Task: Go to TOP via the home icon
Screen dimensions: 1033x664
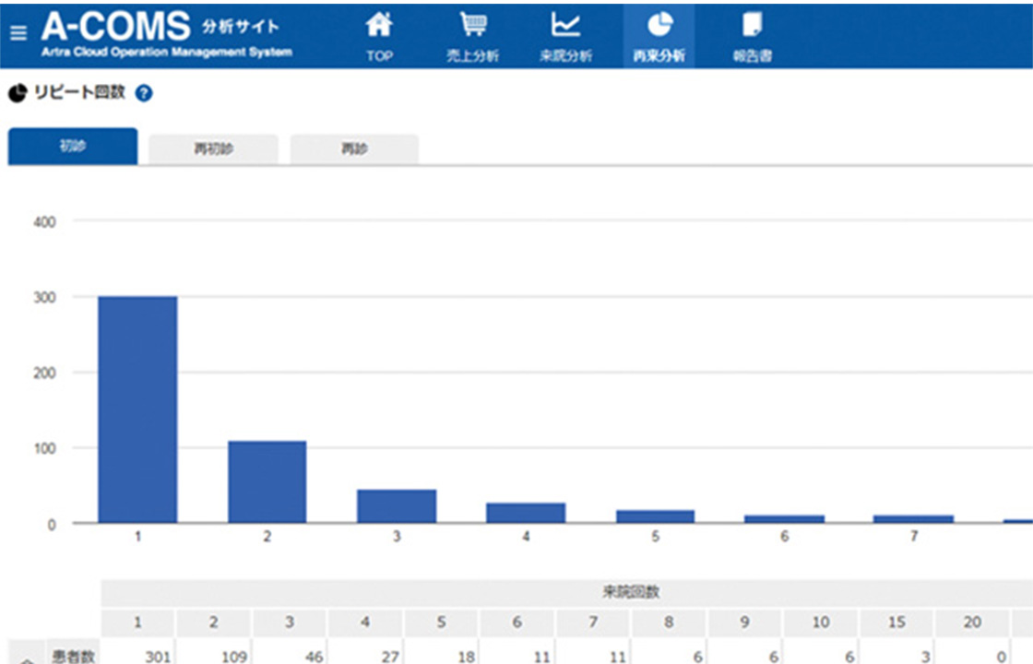Action: point(379,24)
